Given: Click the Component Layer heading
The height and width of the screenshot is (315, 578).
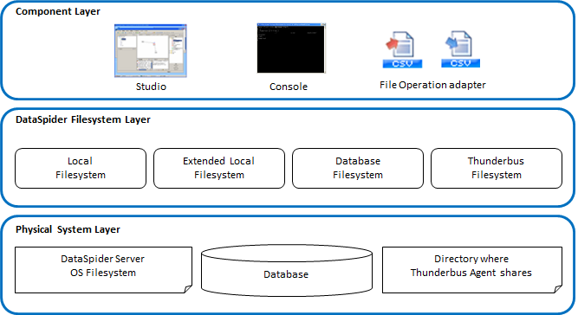Looking at the screenshot, I should (x=58, y=11).
